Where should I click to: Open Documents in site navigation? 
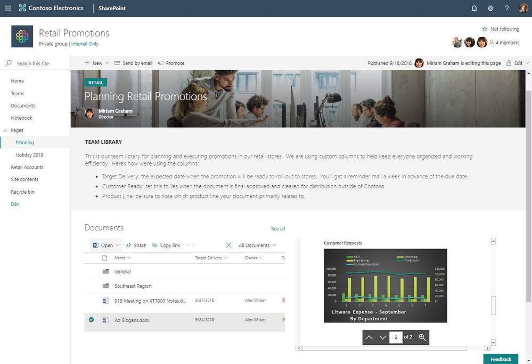coord(23,106)
